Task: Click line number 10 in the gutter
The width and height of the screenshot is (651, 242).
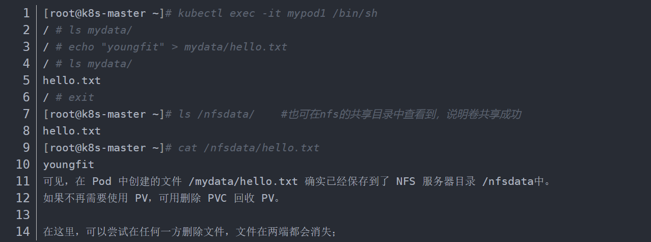Action: [x=23, y=165]
